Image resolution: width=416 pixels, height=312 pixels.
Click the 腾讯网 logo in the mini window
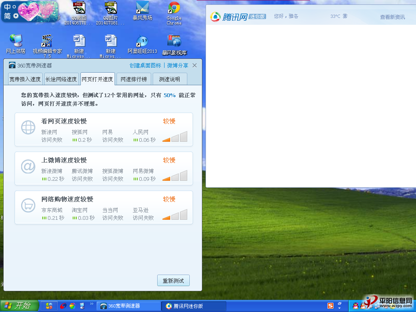[229, 17]
